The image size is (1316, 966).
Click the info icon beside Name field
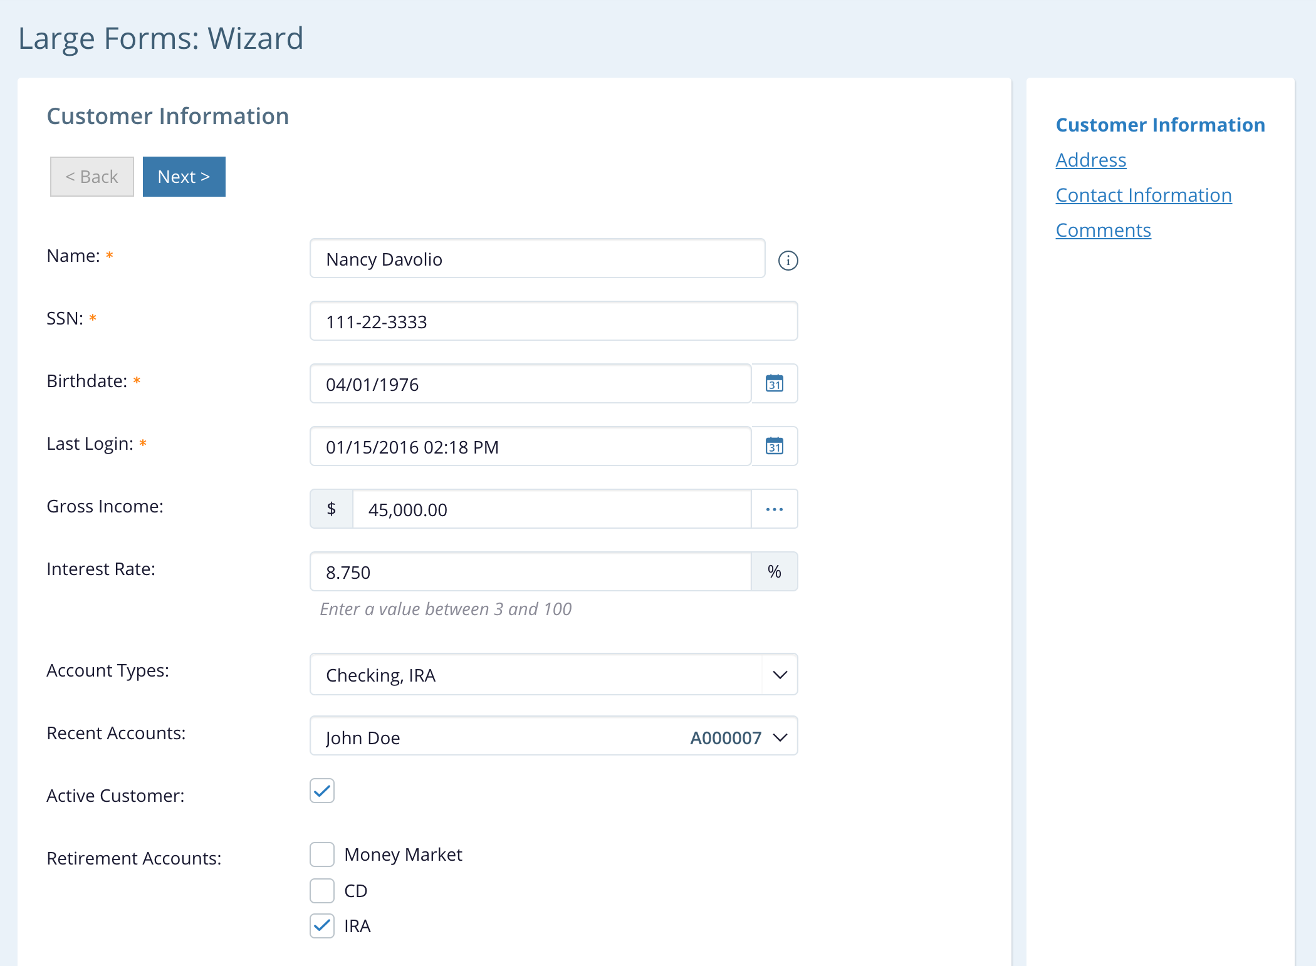pos(788,260)
